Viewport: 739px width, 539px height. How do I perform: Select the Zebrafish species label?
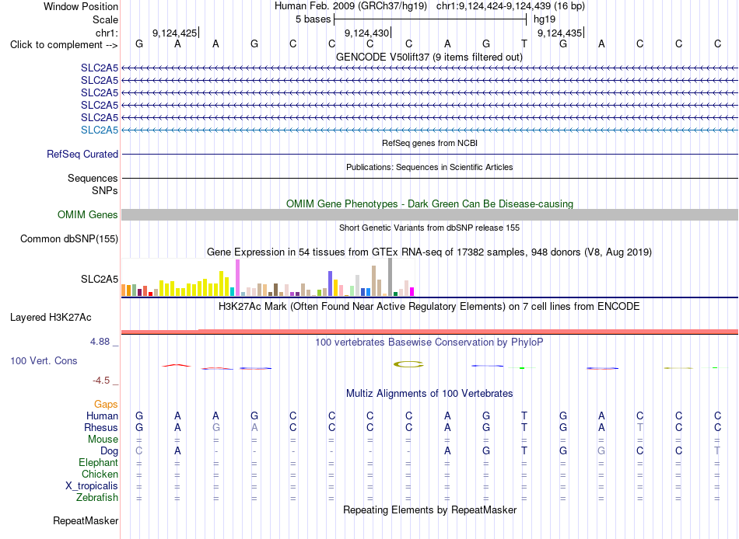(97, 497)
